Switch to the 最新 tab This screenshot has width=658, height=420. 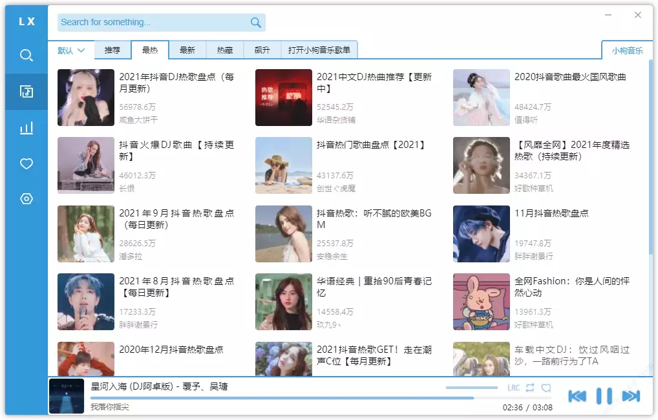[187, 50]
